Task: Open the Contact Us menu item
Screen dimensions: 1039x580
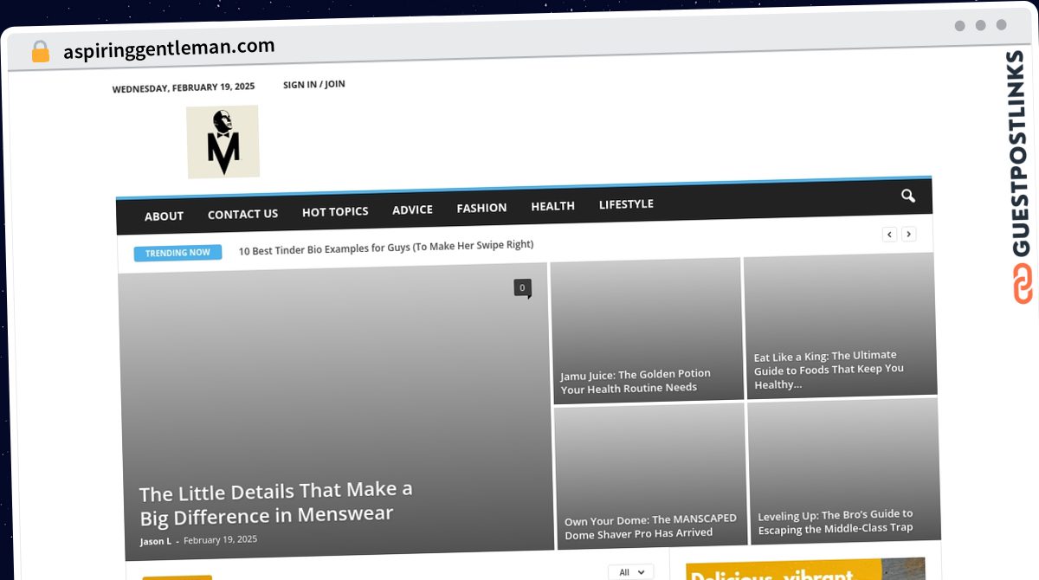Action: click(x=242, y=214)
